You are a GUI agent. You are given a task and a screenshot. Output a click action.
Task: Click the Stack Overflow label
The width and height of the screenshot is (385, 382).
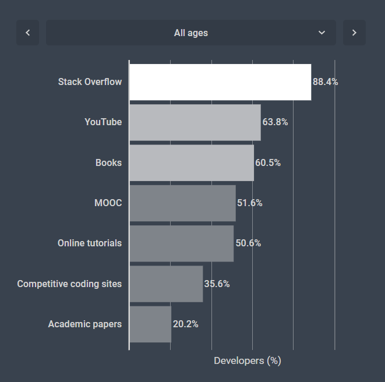click(90, 82)
